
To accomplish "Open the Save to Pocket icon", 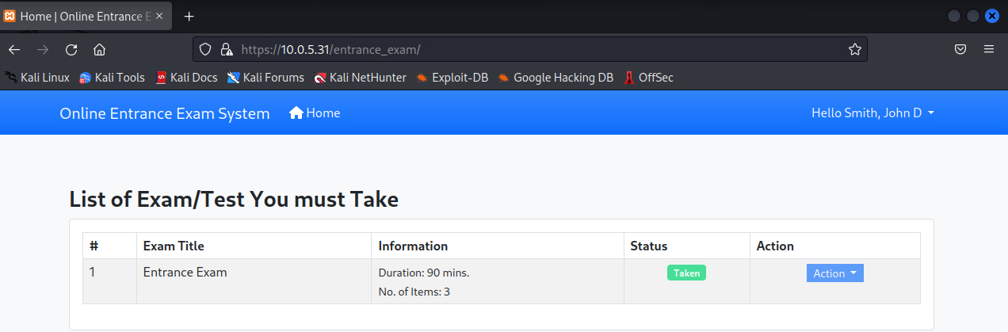I will [960, 49].
